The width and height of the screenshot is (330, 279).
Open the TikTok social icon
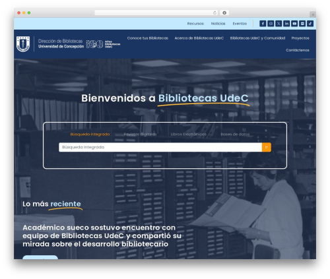[x=310, y=24]
